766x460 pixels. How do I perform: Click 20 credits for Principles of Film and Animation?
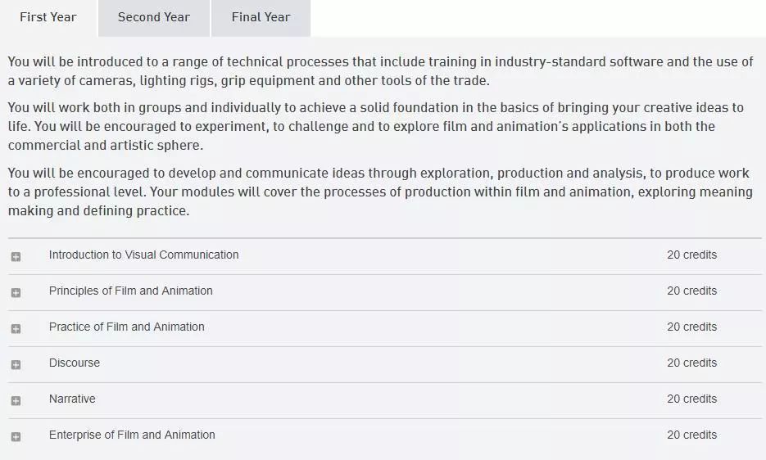(x=691, y=291)
